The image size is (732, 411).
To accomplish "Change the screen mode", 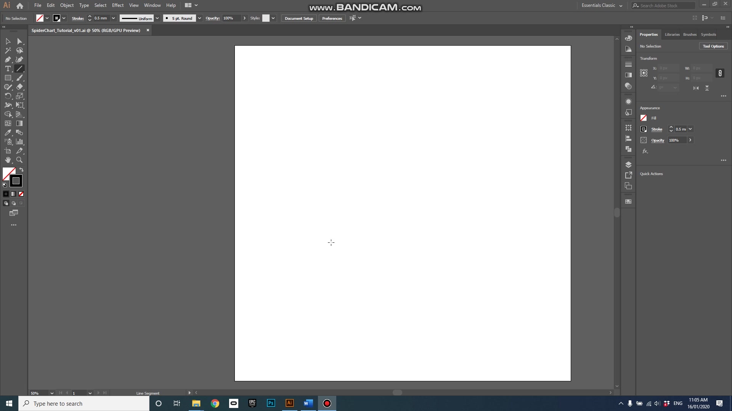I will (x=14, y=213).
